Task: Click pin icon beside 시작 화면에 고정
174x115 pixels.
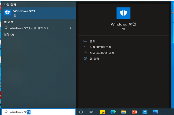Action: pyautogui.click(x=85, y=47)
